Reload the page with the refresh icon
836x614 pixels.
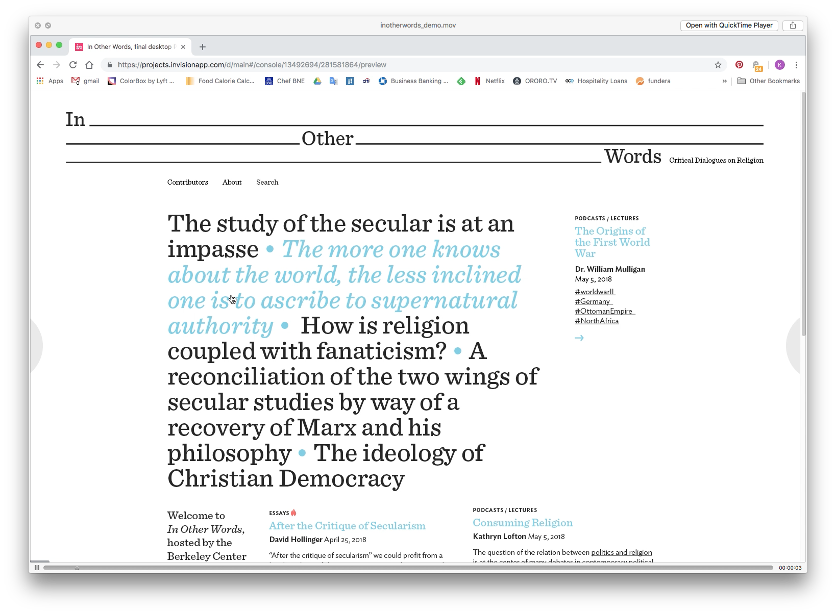click(x=73, y=65)
